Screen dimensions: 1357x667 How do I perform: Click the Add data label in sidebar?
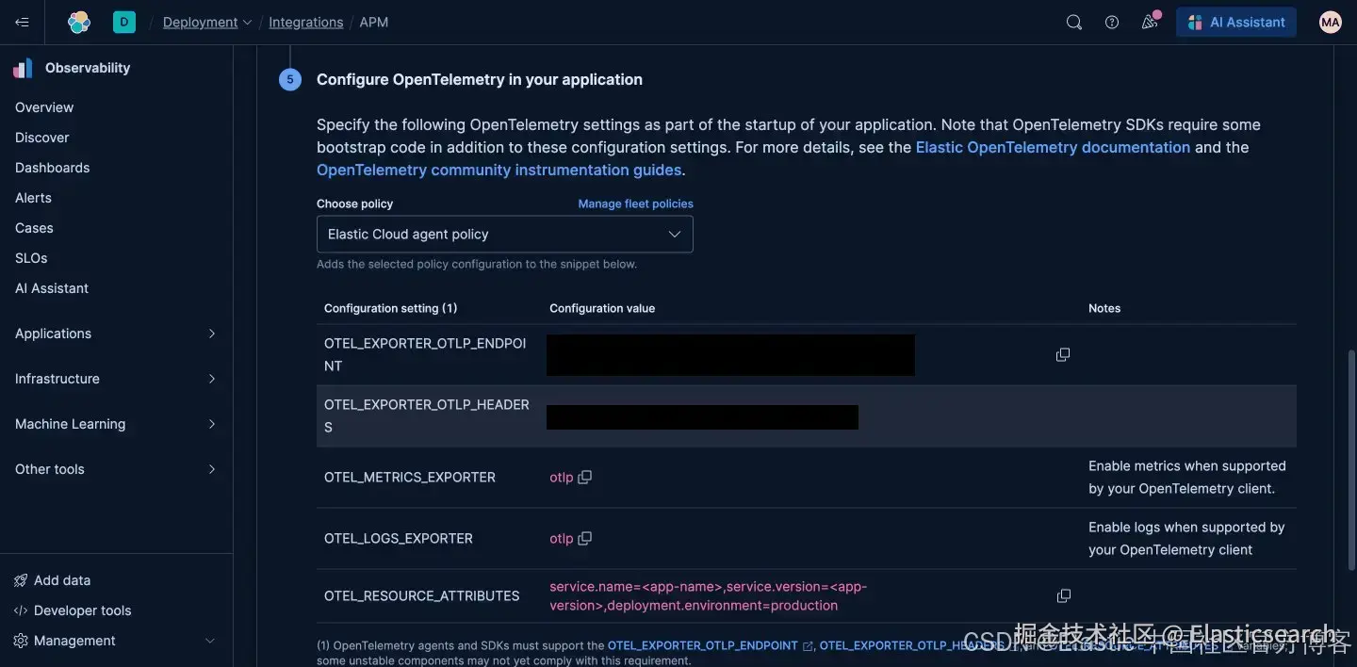pyautogui.click(x=62, y=580)
